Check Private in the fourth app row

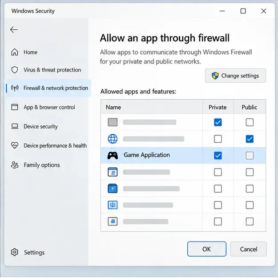(x=218, y=172)
